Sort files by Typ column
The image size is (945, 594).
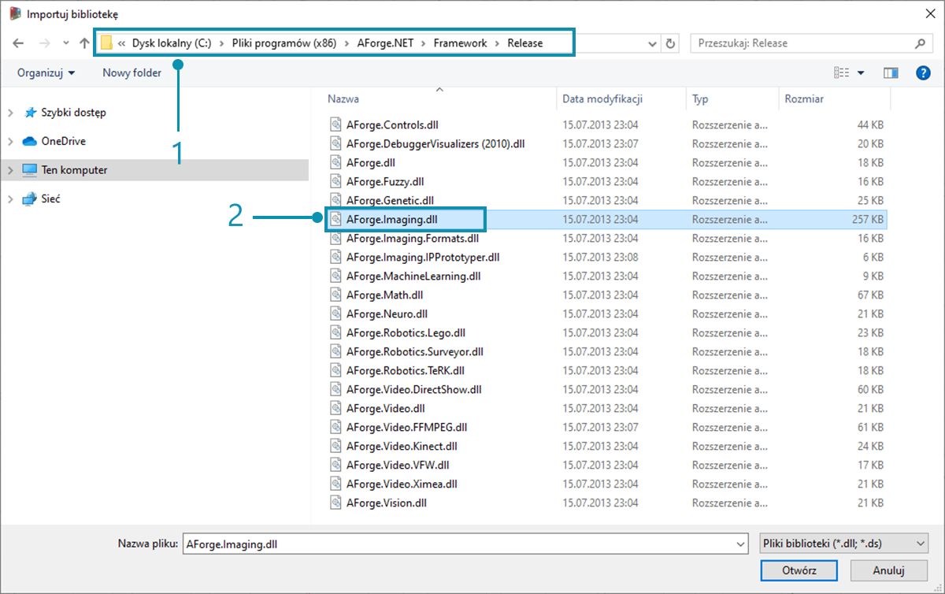pos(700,99)
